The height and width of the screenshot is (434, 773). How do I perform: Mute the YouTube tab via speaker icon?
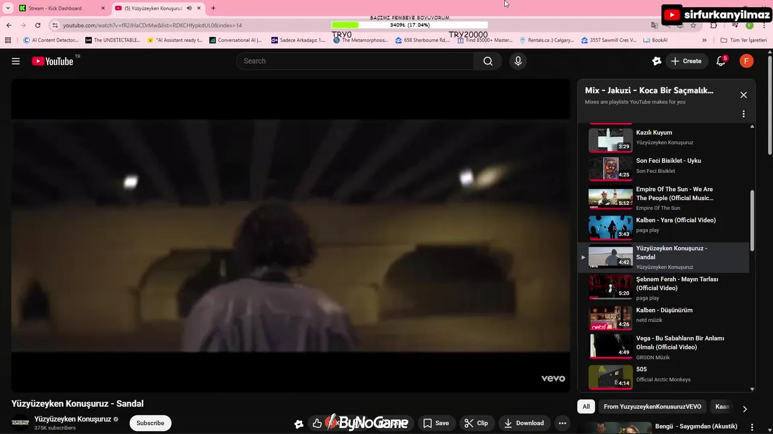189,8
